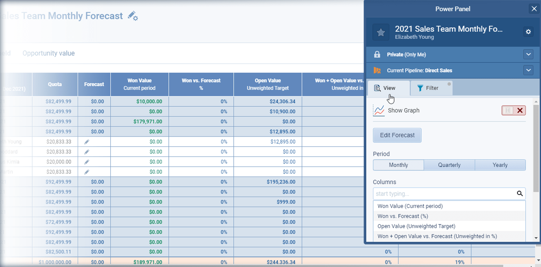Switch to the View tab

[389, 88]
